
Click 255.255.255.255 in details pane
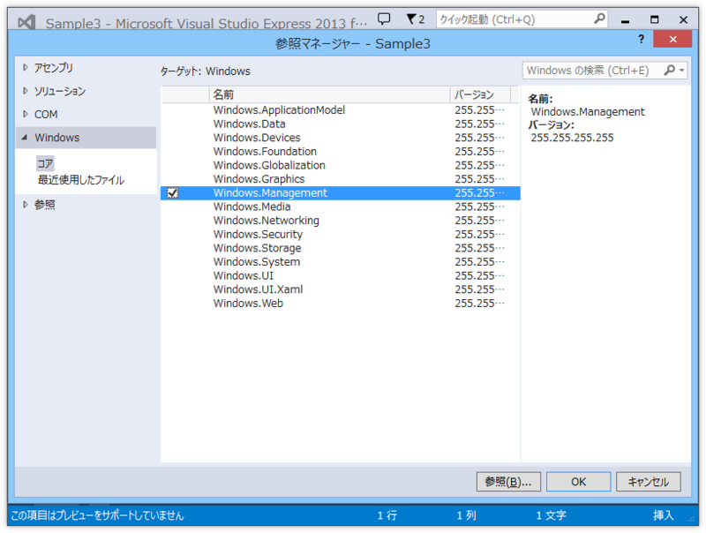tap(572, 138)
